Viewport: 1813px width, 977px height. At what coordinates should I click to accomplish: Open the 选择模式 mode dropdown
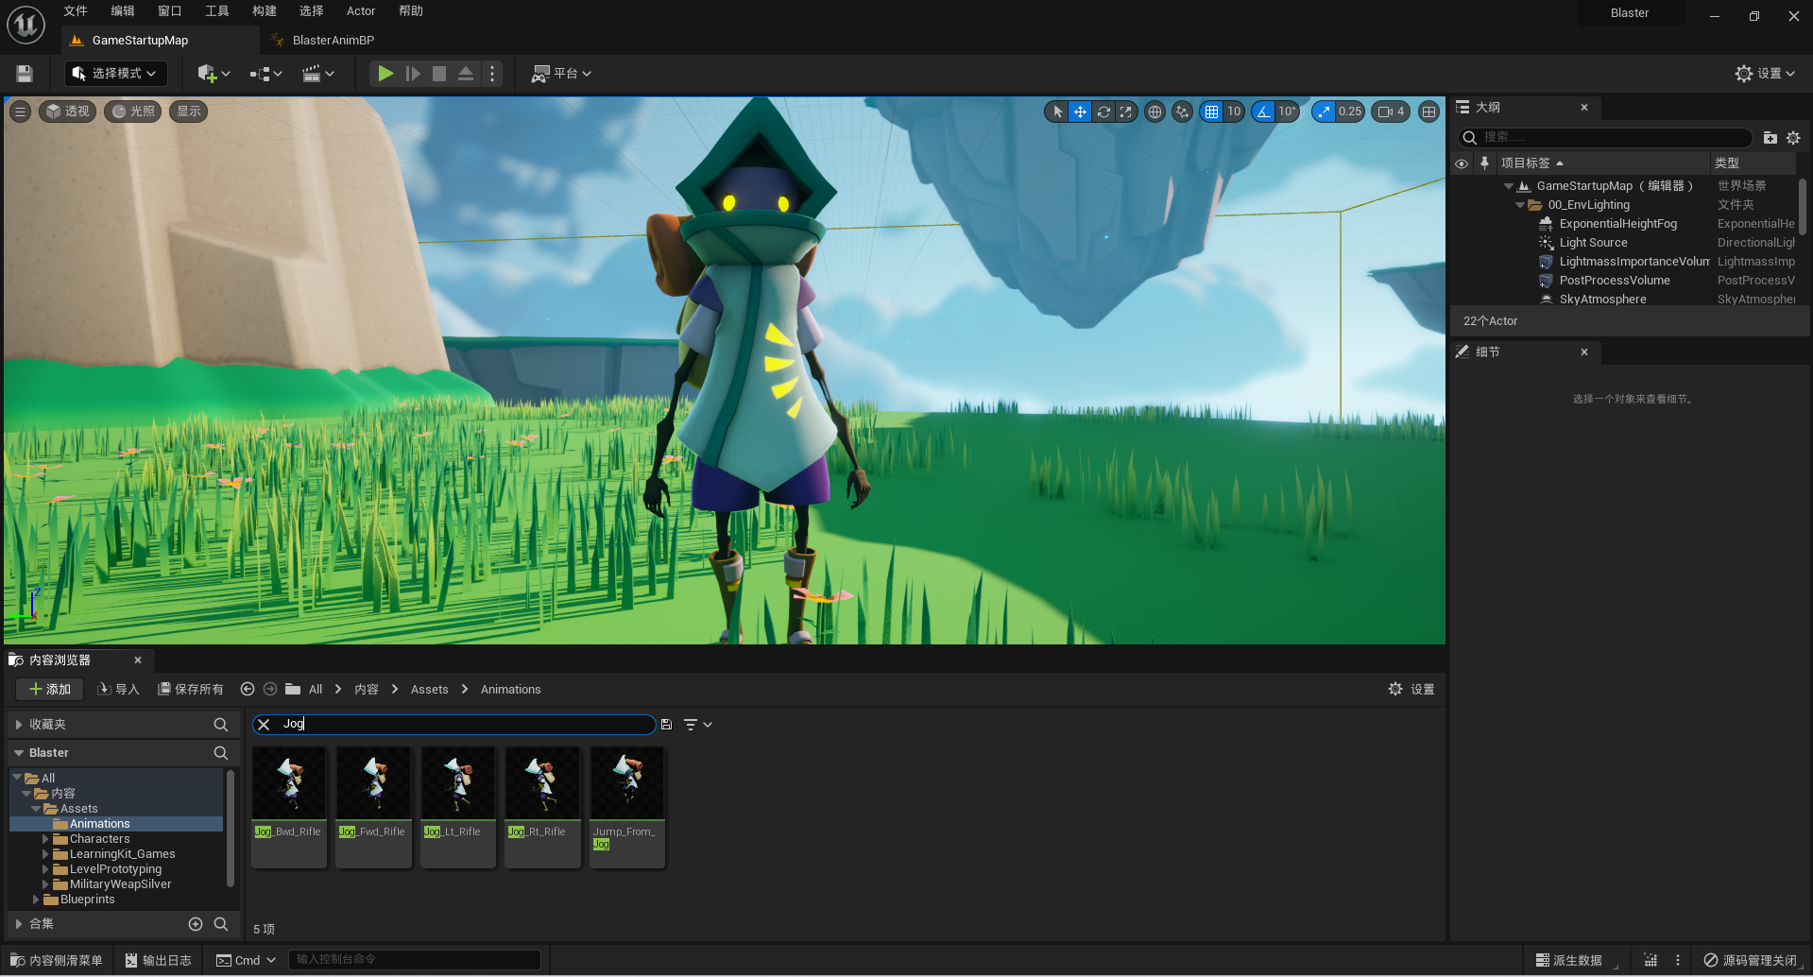pos(115,74)
